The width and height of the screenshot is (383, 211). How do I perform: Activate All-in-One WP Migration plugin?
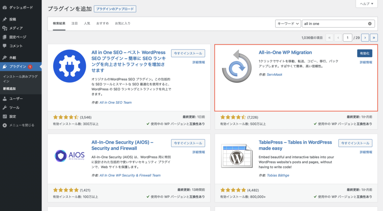click(364, 53)
